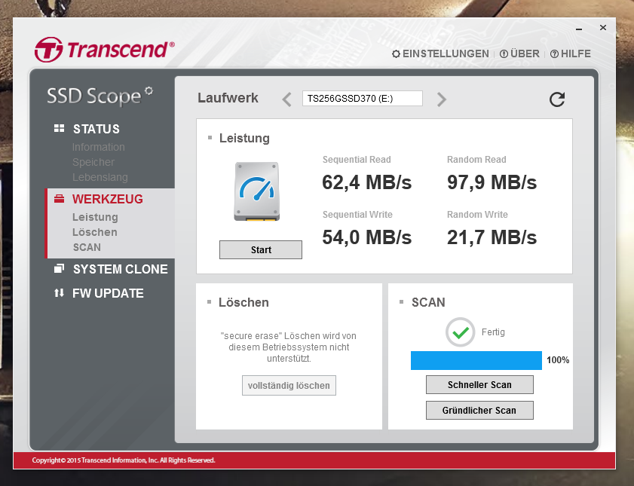The image size is (634, 486).
Task: Click the refresh drive icon
Action: click(557, 99)
